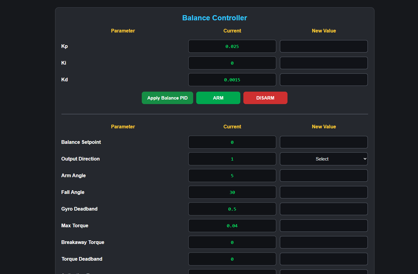Click the Fall Angle New Value input
This screenshot has height=274, width=418.
(x=324, y=192)
